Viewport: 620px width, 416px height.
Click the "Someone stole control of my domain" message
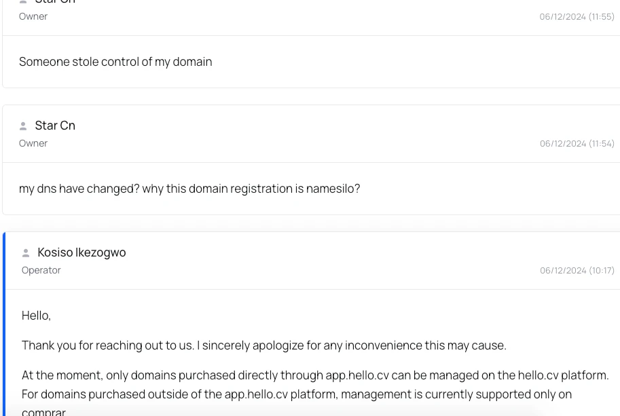point(115,62)
